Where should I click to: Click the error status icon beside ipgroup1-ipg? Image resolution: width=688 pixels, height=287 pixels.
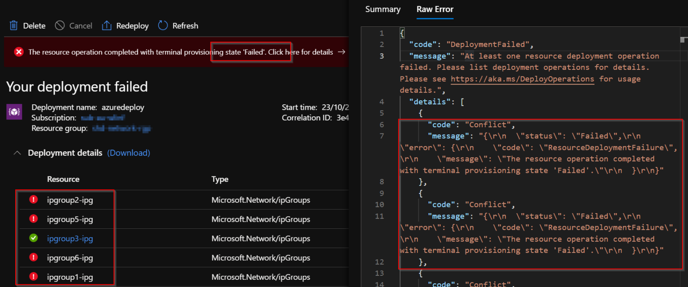click(34, 277)
